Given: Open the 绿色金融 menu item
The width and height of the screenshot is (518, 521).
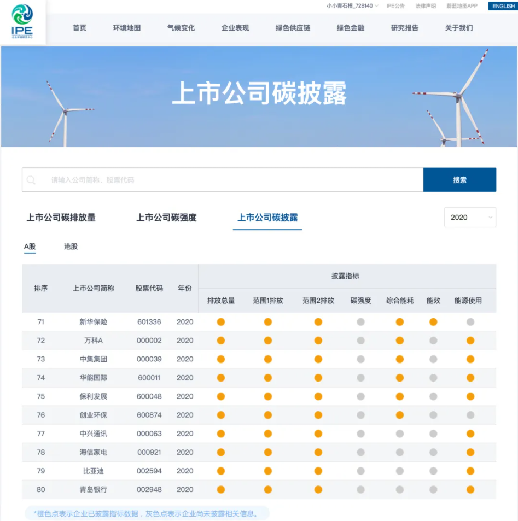Looking at the screenshot, I should (351, 28).
